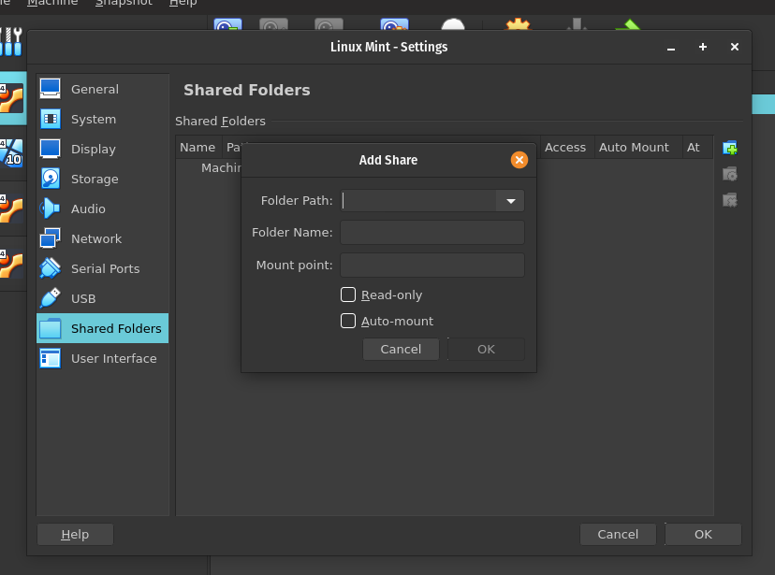Close the Add Share dialog with orange X
The height and width of the screenshot is (575, 775).
point(519,160)
